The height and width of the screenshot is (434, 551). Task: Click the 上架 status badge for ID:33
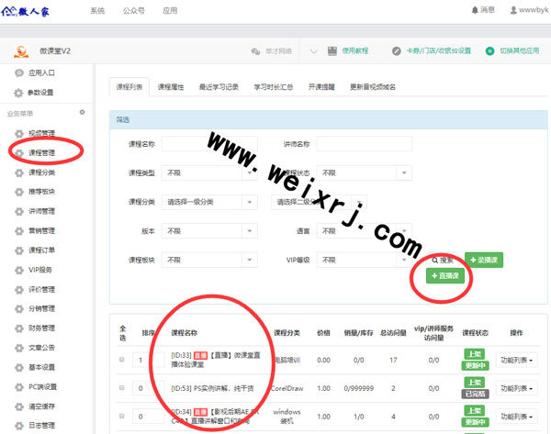click(x=475, y=354)
